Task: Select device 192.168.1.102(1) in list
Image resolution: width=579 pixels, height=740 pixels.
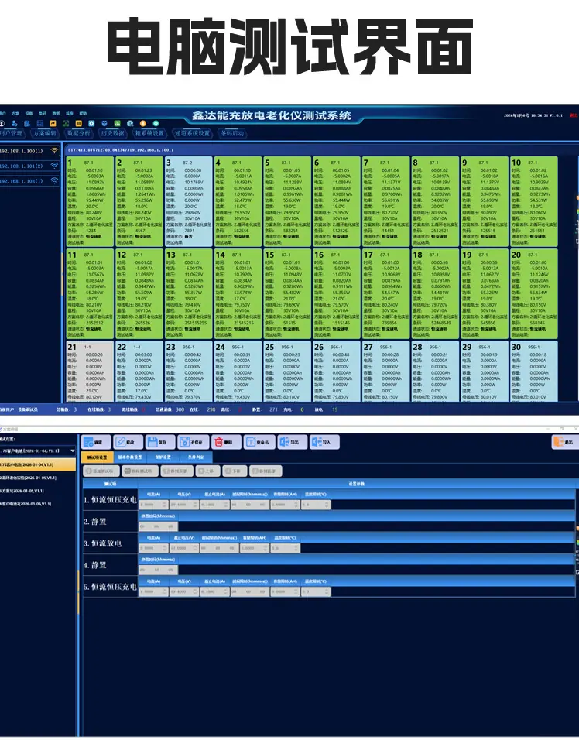Action: 29,181
